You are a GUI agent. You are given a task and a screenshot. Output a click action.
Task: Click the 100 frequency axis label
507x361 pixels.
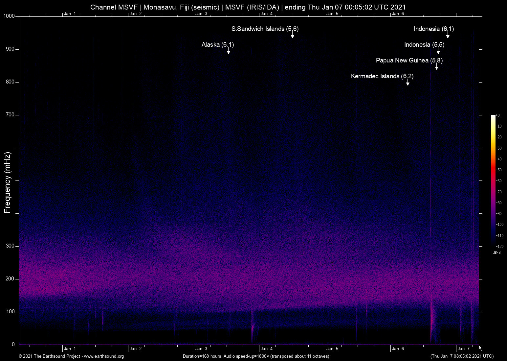pos(11,312)
